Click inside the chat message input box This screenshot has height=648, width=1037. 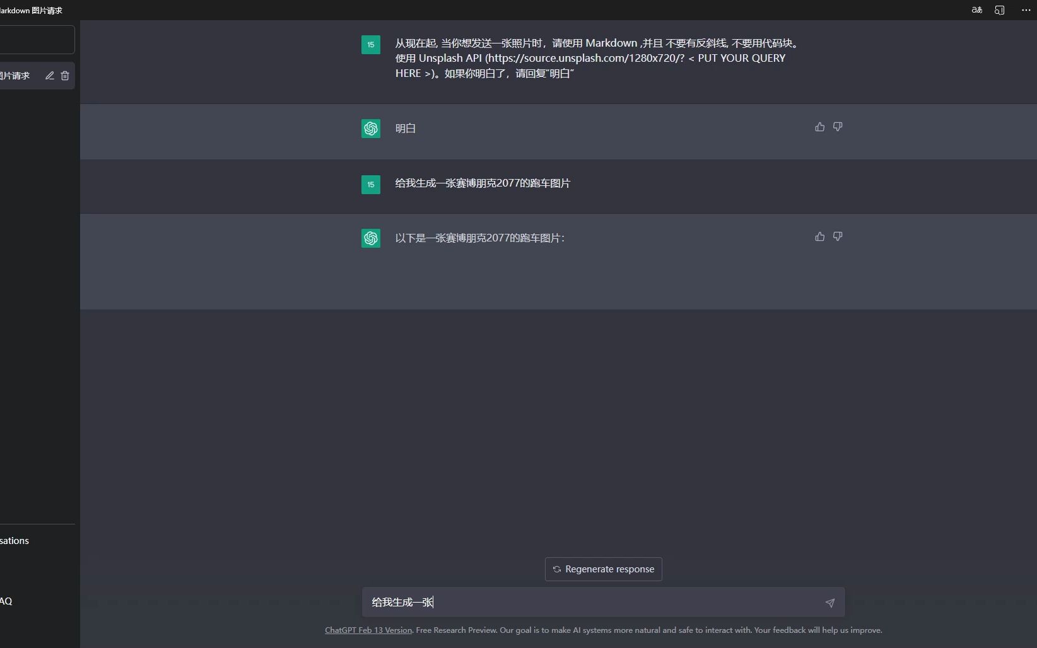tap(568, 602)
